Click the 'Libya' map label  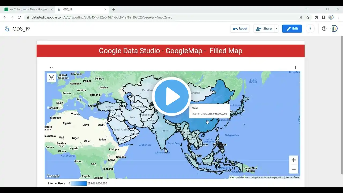(x=85, y=125)
